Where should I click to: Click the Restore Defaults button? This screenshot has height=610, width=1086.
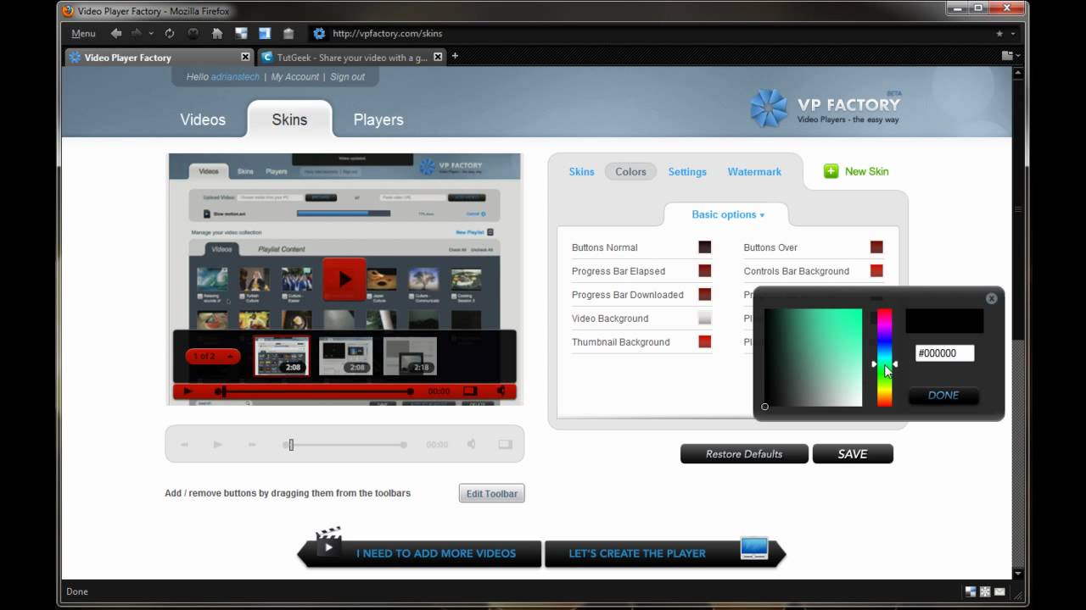[x=744, y=454]
